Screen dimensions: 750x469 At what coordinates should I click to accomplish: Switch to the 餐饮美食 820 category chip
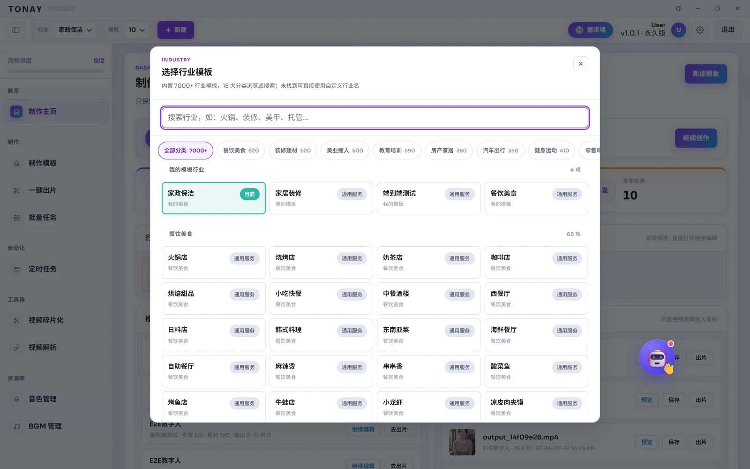coord(241,151)
